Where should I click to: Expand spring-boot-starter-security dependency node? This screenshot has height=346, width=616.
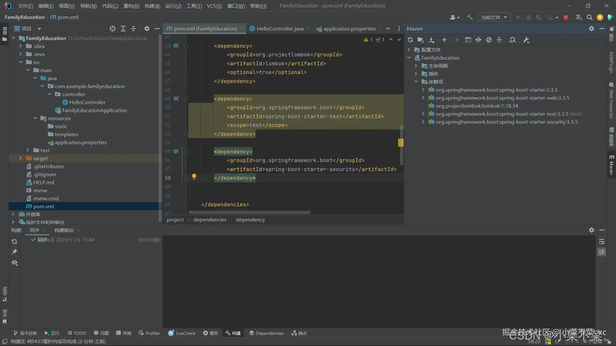[x=423, y=122]
